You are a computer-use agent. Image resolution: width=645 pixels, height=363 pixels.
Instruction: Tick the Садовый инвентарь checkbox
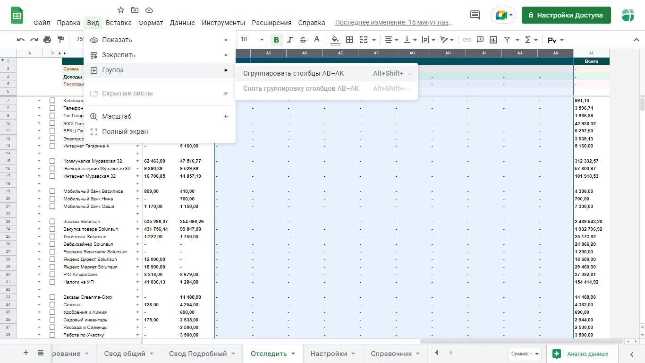(52, 320)
